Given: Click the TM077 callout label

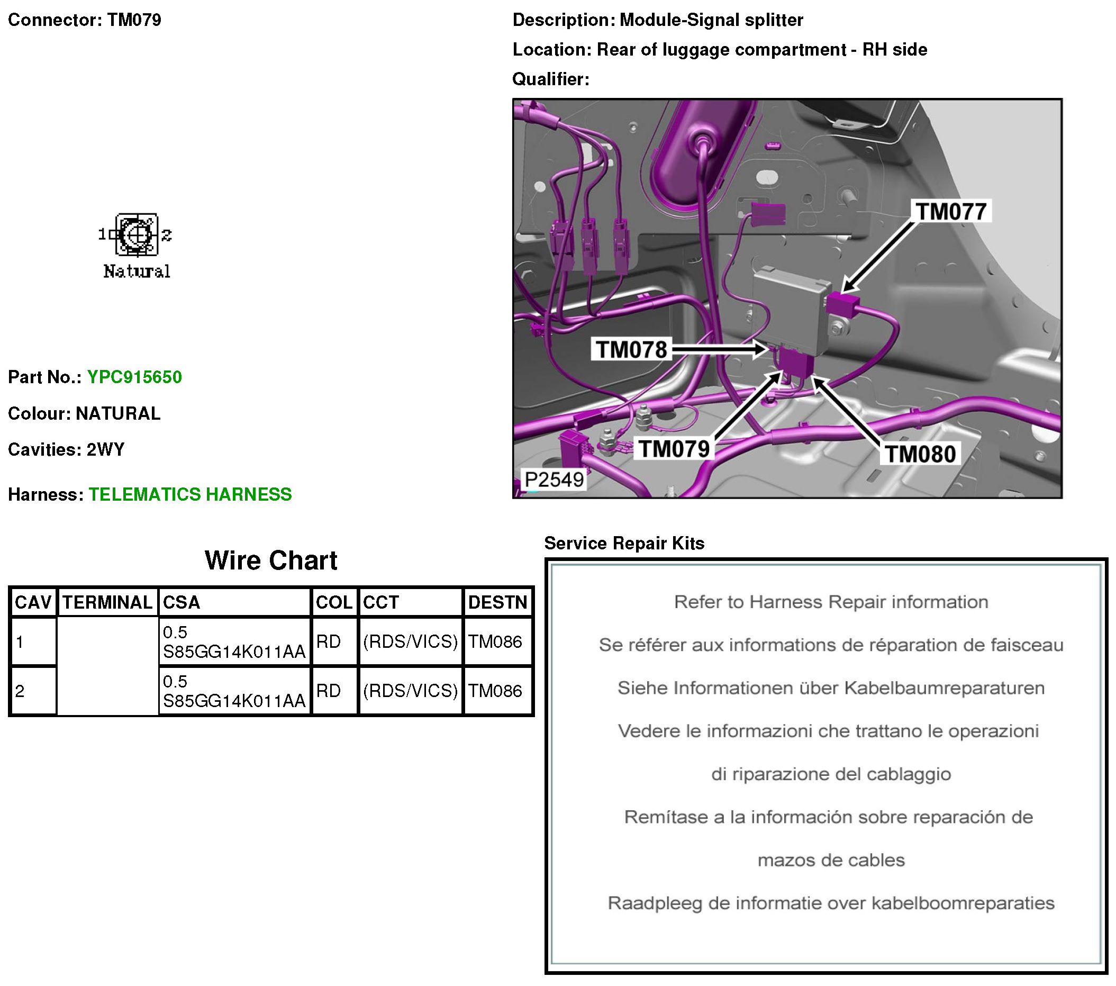Looking at the screenshot, I should (950, 211).
